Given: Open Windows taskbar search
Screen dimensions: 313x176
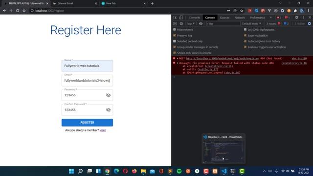Looking at the screenshot, I should (80, 171).
